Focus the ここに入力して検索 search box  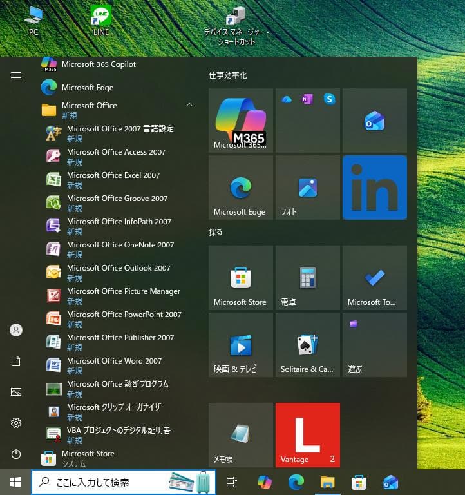(x=124, y=482)
